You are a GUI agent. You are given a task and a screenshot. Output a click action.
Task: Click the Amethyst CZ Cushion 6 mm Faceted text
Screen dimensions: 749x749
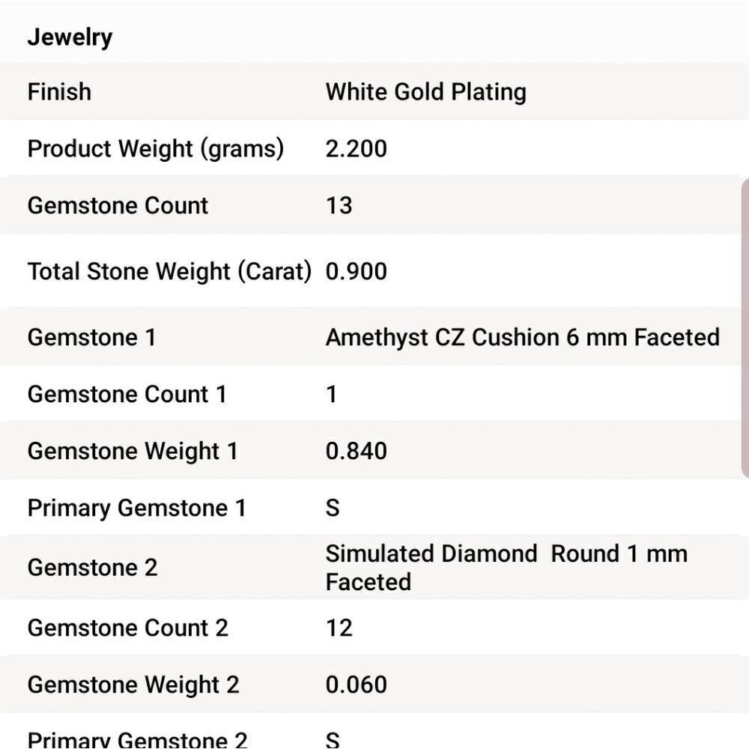522,337
